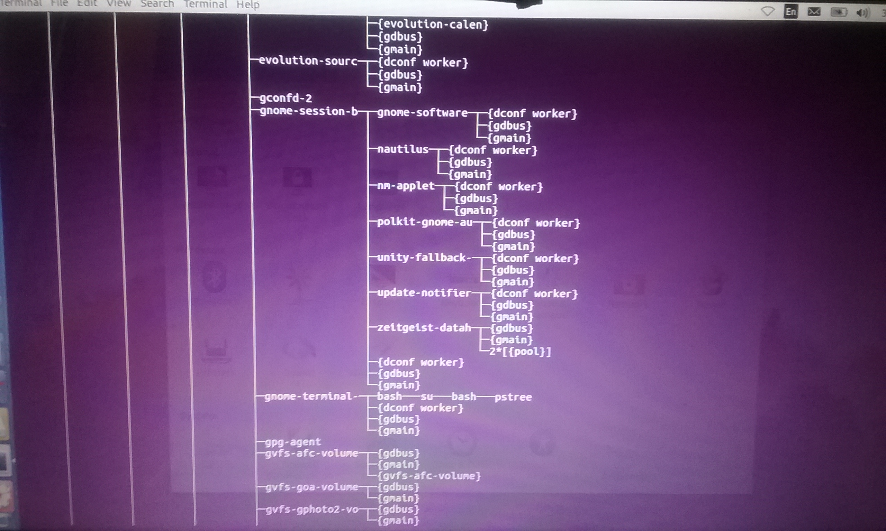Open the mail envelope messaging indicator
This screenshot has height=531, width=886.
click(814, 12)
